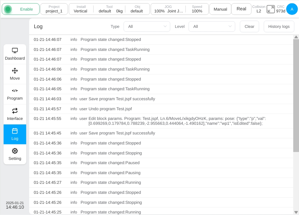Select 'Program state changed:Stopped' entry at 14:45:26
This screenshot has width=299, height=215.
[x=161, y=193]
